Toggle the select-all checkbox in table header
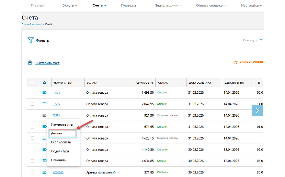The height and width of the screenshot is (177, 285). 32,83
